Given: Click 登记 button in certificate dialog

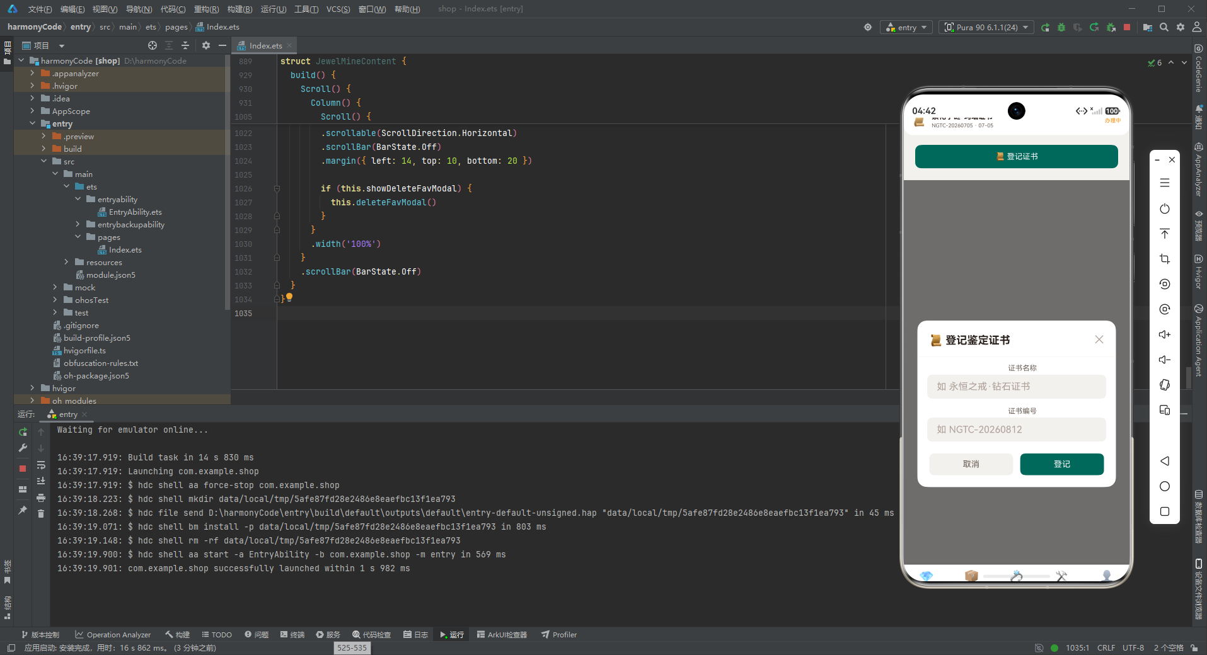Looking at the screenshot, I should 1062,464.
